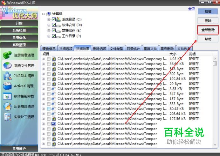The image size is (220, 156).
Task: Click the 扫描 scan button
Action: click(208, 11)
